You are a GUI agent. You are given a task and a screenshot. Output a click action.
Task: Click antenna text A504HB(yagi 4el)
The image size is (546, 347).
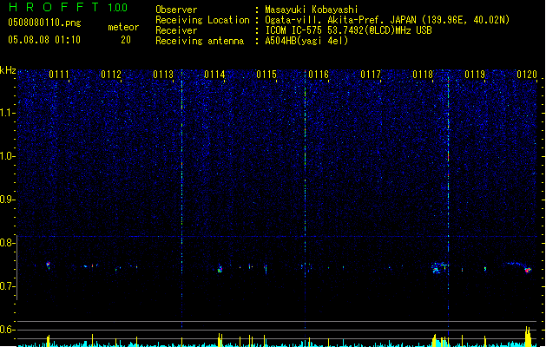[x=306, y=41]
